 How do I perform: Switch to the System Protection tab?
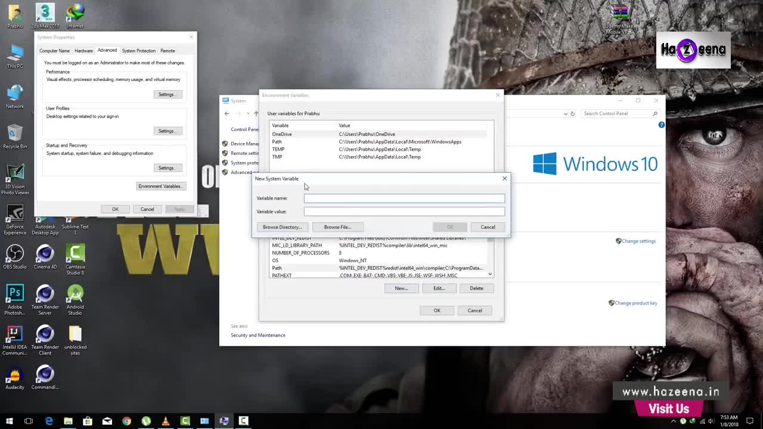point(138,51)
